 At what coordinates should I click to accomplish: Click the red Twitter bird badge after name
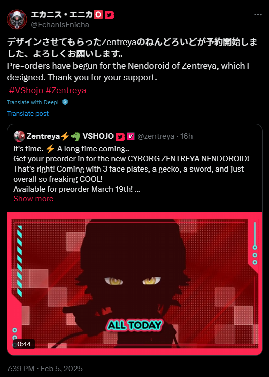[109, 15]
